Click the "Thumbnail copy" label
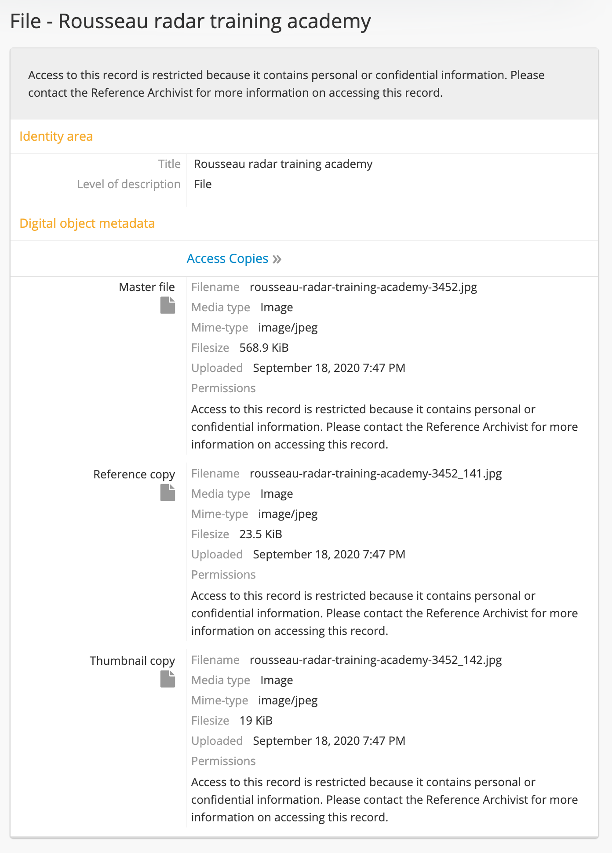Screen dimensions: 612x853 (132, 661)
